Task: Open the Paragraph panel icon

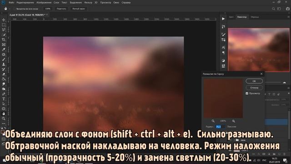Action: point(223,53)
